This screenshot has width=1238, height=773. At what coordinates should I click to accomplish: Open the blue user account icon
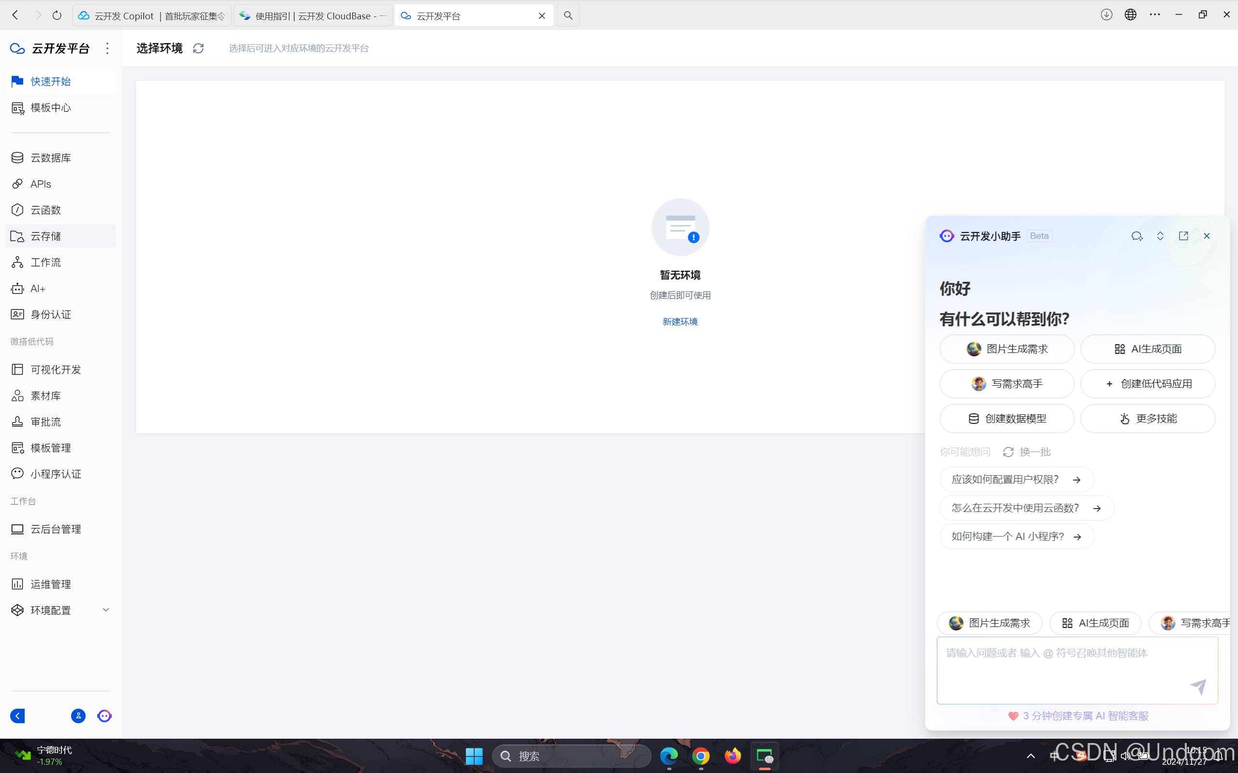78,716
